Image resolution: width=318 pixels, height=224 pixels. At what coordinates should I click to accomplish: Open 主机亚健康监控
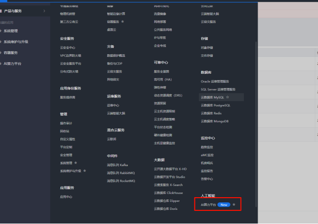pyautogui.click(x=164, y=143)
